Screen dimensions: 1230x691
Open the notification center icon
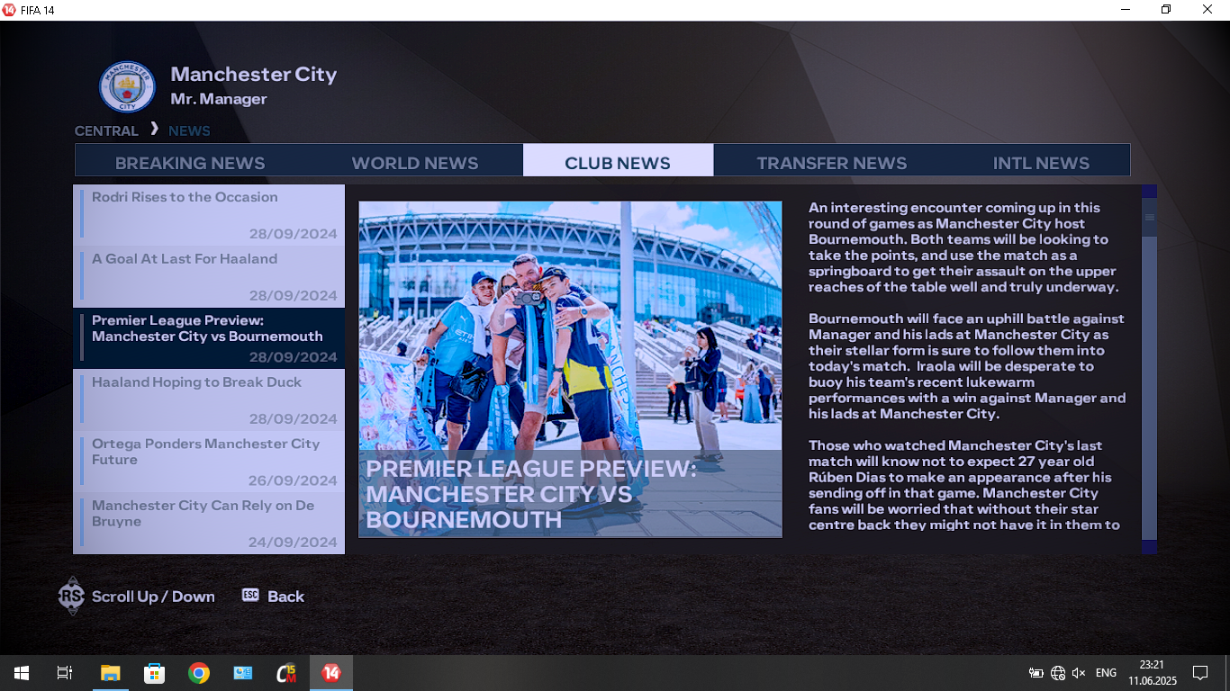(x=1200, y=673)
